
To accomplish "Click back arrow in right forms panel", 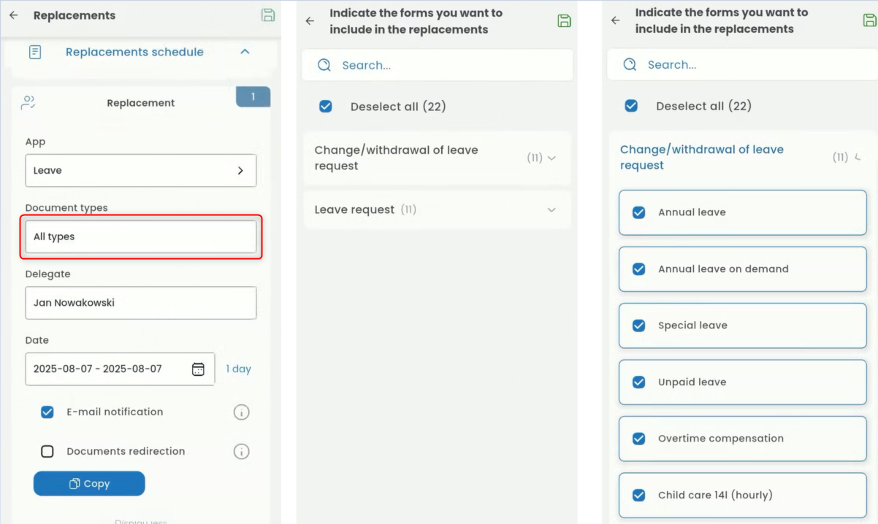I will (x=615, y=21).
